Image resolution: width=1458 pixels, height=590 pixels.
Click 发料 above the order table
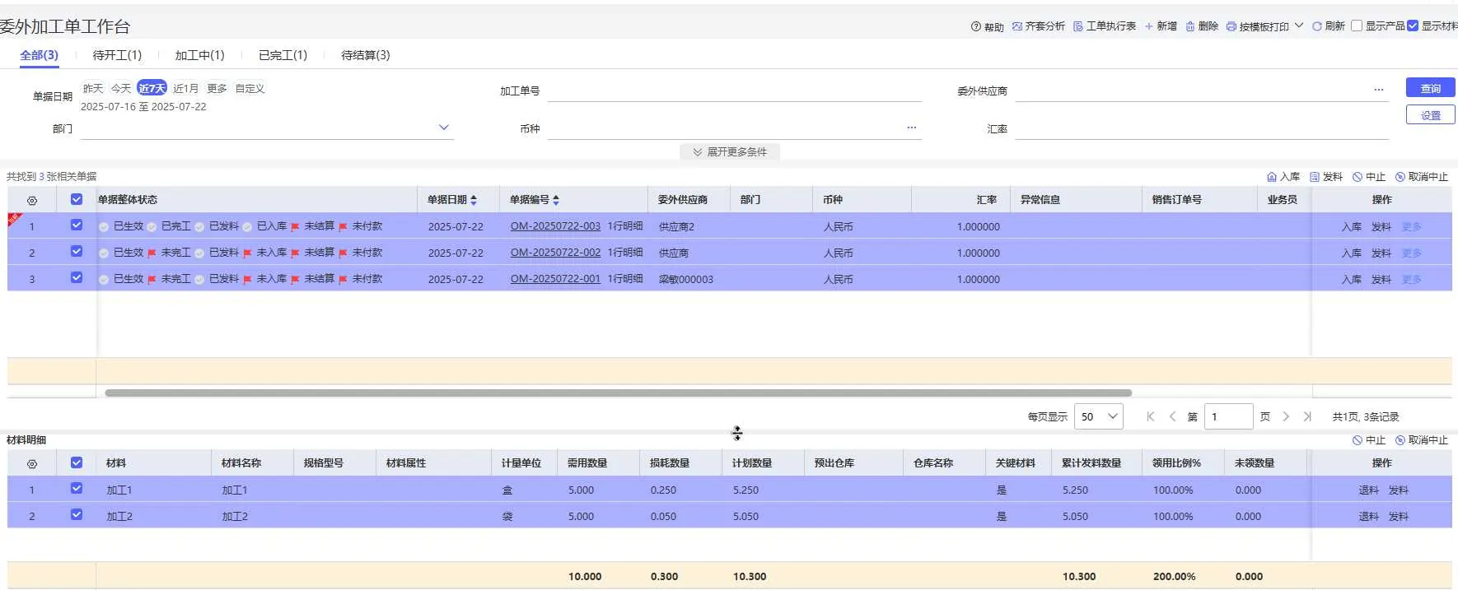[x=1326, y=177]
